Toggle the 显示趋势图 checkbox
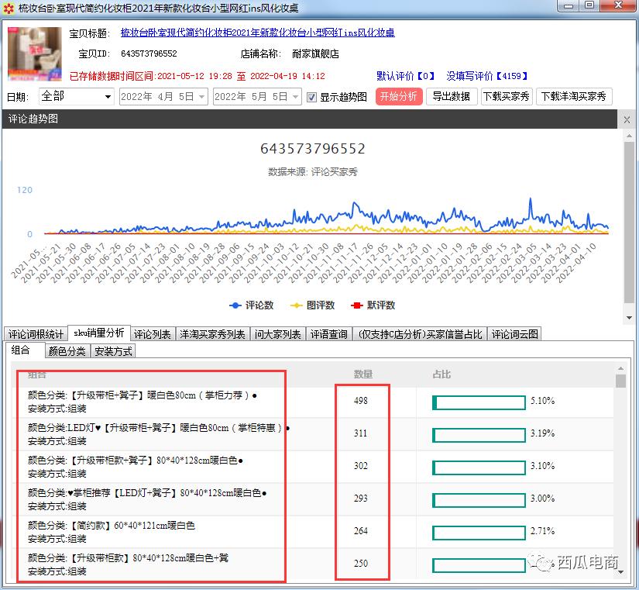The height and width of the screenshot is (590, 639). pos(312,97)
